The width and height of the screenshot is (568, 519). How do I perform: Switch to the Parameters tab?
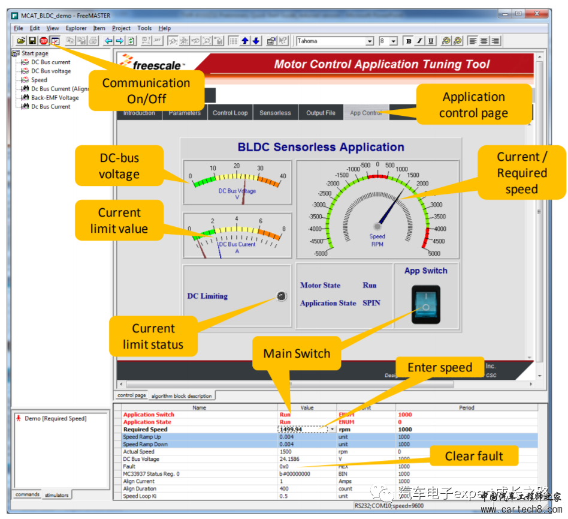185,114
